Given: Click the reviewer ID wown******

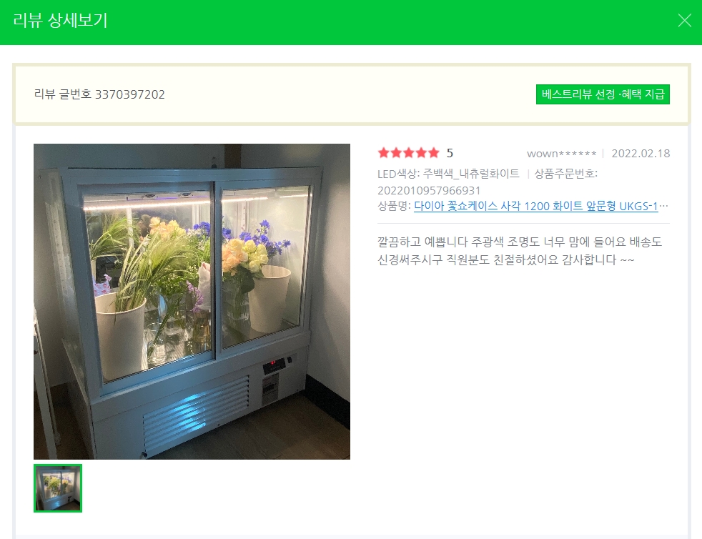Looking at the screenshot, I should pos(561,154).
